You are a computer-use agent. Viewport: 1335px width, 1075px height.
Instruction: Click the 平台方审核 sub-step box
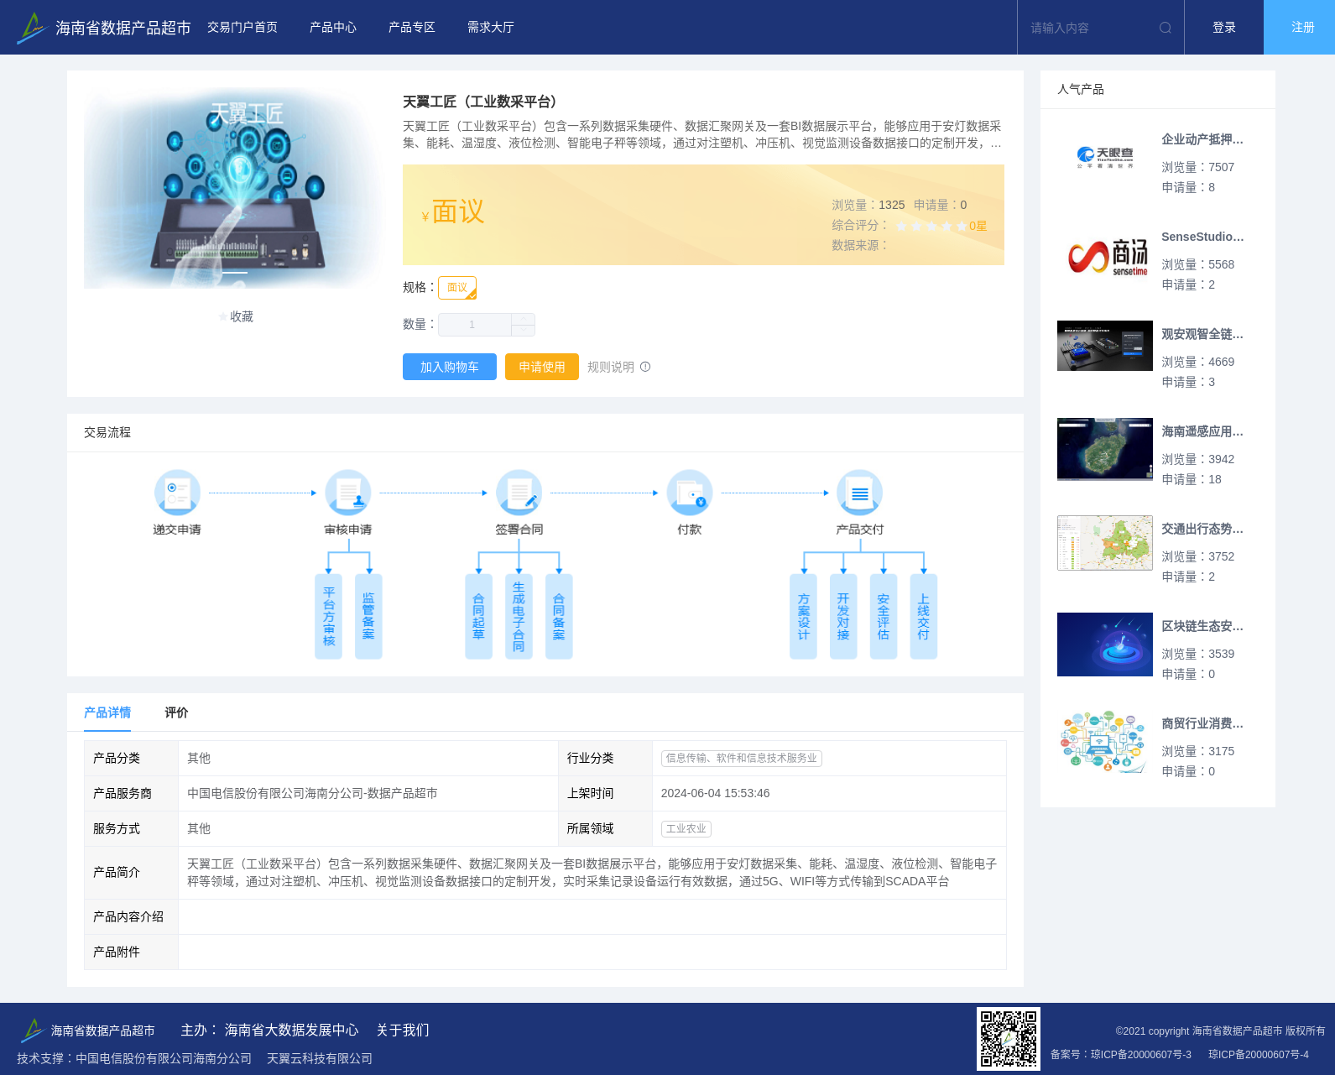[329, 616]
